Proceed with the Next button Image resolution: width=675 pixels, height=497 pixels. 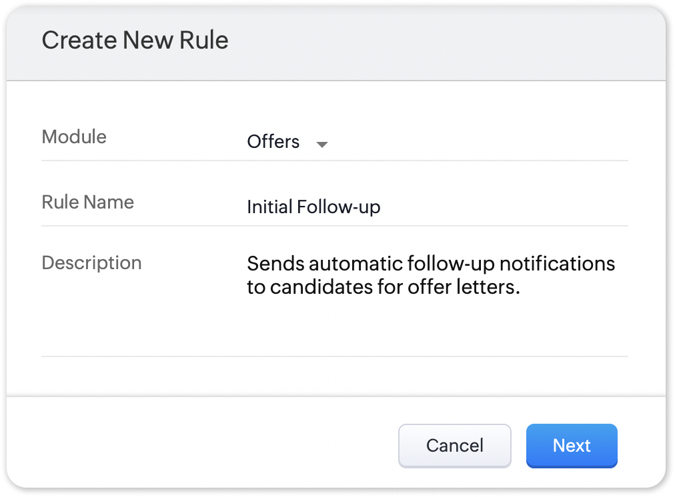click(572, 446)
